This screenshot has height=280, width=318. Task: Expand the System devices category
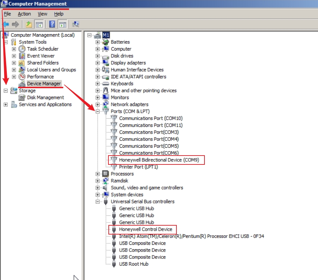coord(97,195)
